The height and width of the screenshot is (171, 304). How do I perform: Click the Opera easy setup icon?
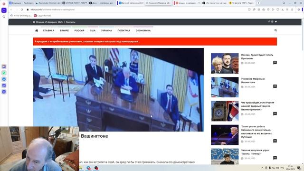pyautogui.click(x=299, y=9)
